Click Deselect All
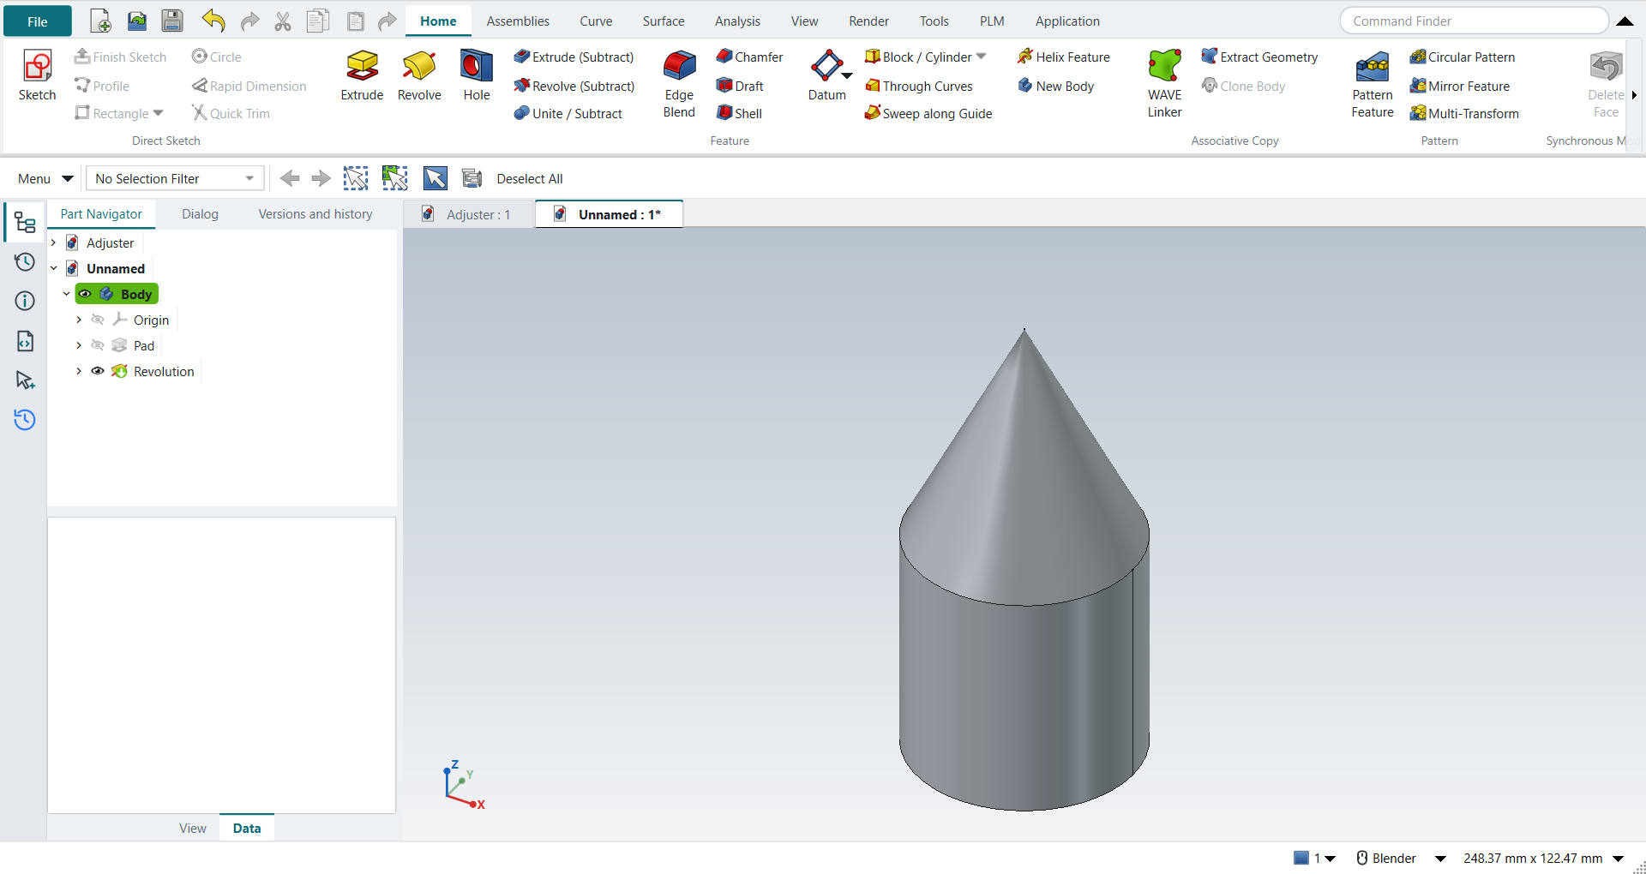Image resolution: width=1646 pixels, height=874 pixels. coord(530,178)
